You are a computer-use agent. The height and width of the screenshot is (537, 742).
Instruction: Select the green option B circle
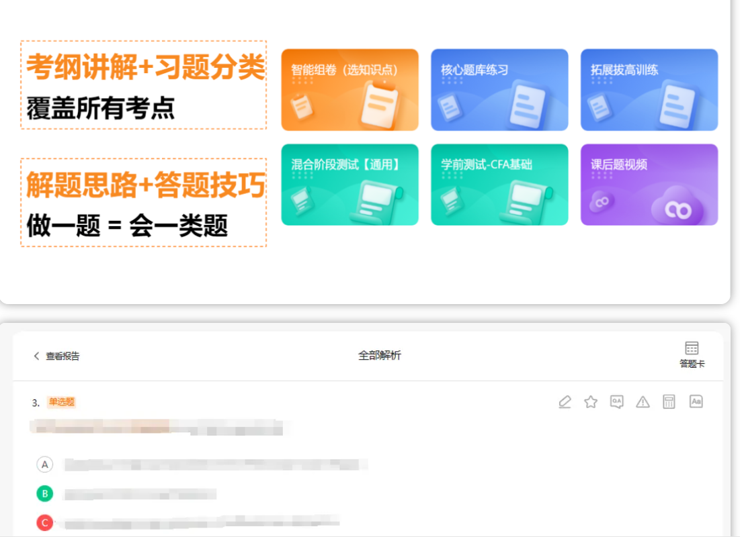(44, 494)
